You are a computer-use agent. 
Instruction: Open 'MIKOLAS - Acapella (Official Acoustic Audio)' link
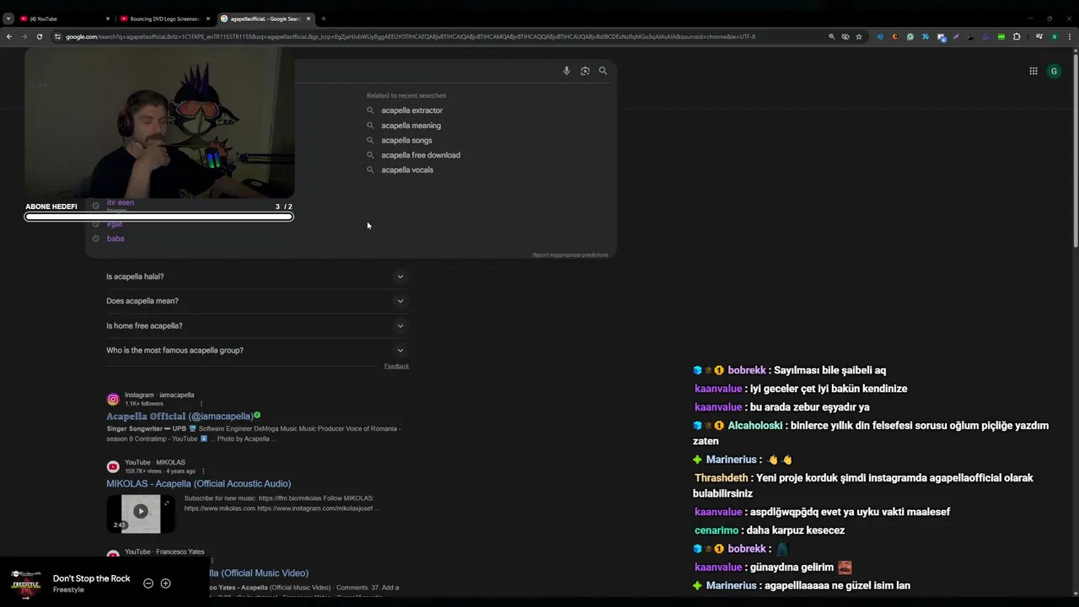199,484
